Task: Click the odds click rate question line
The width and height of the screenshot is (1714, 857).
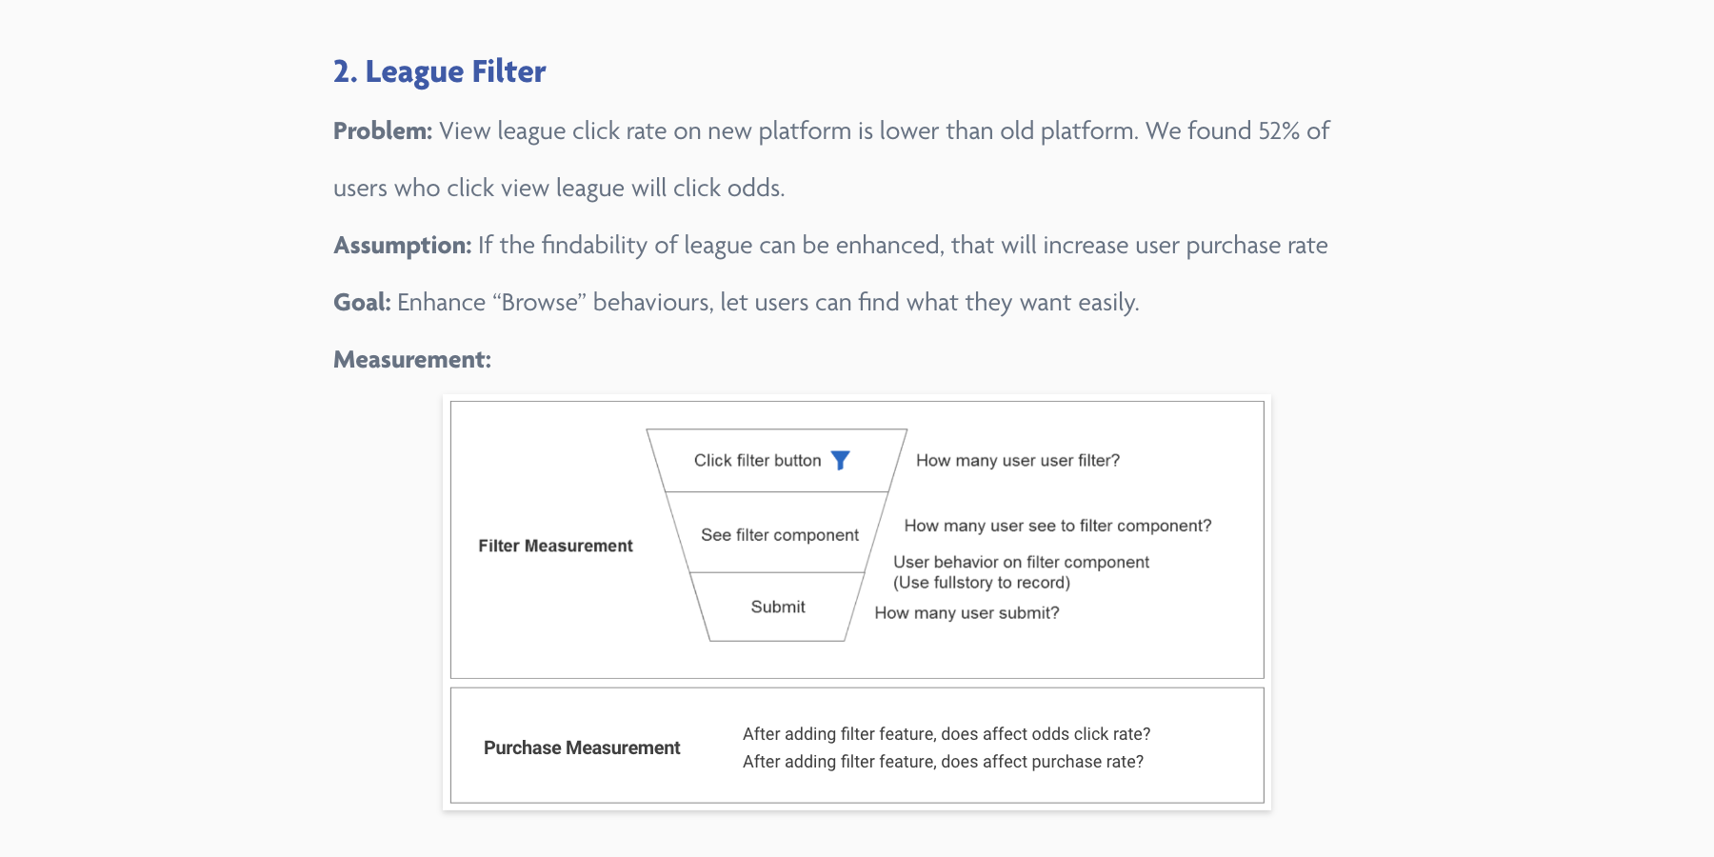Action: (x=947, y=734)
